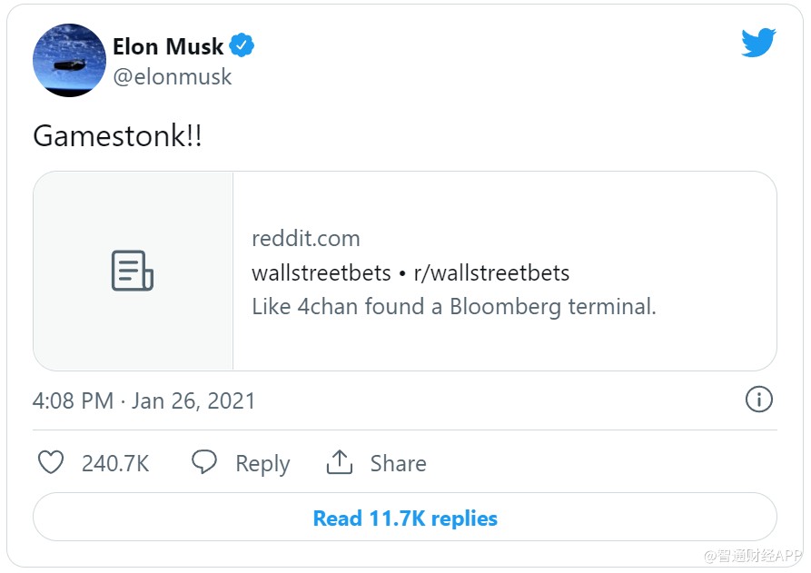Like the tweet with heart icon
Viewport: 811px width, 573px height.
(x=51, y=463)
